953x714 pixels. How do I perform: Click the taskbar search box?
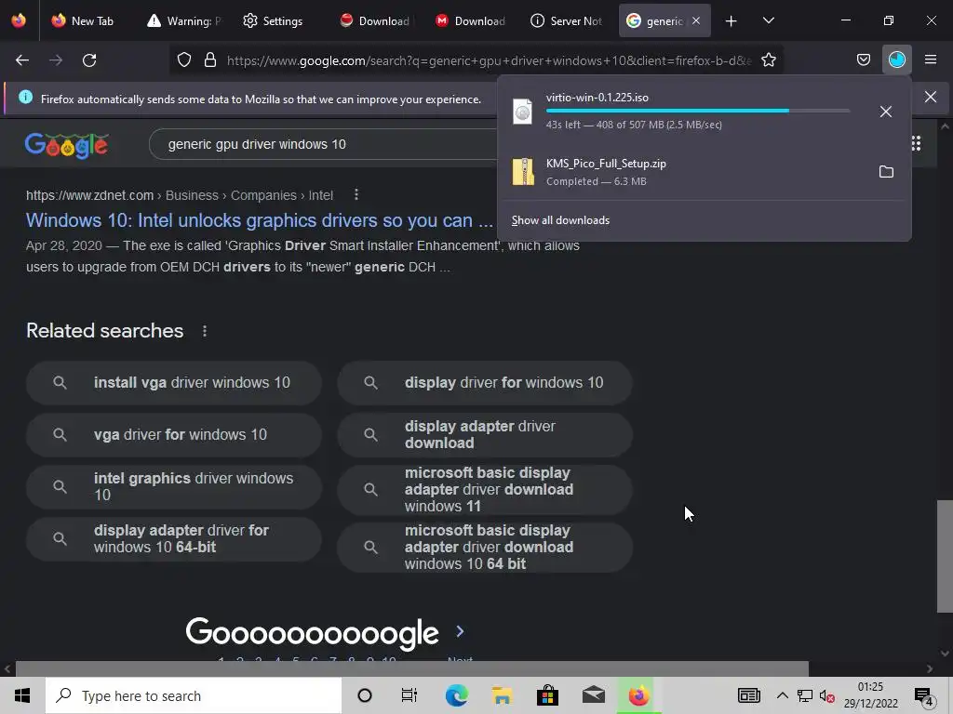[x=194, y=695]
